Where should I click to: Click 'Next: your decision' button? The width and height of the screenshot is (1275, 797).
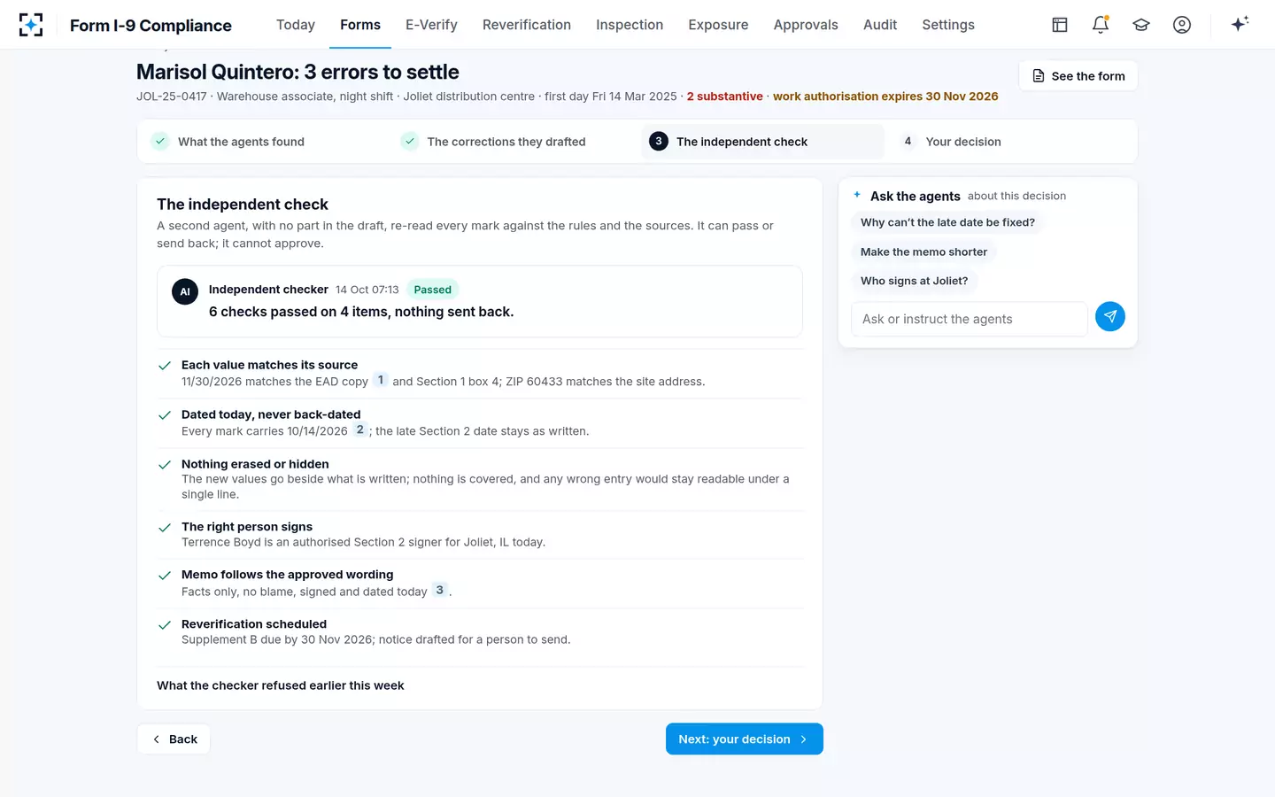[745, 739]
